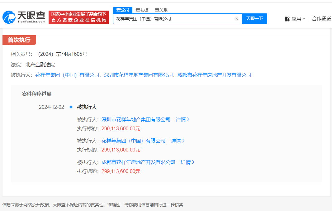Click the red 国家中小企业发展子基金旗下 banner
Image resolution: width=332 pixels, height=211 pixels.
(x=79, y=17)
